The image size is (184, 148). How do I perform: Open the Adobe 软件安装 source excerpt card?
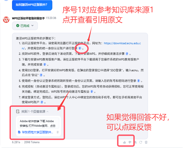click(x=38, y=123)
